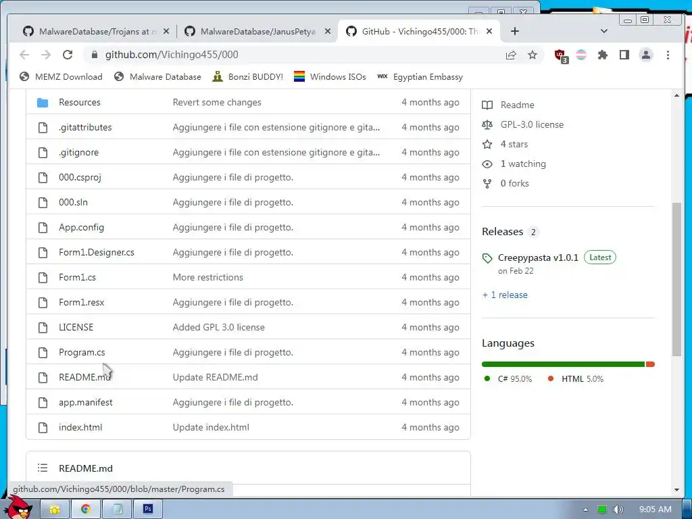Open Form1.resx file
The height and width of the screenshot is (519, 692).
[x=81, y=302]
